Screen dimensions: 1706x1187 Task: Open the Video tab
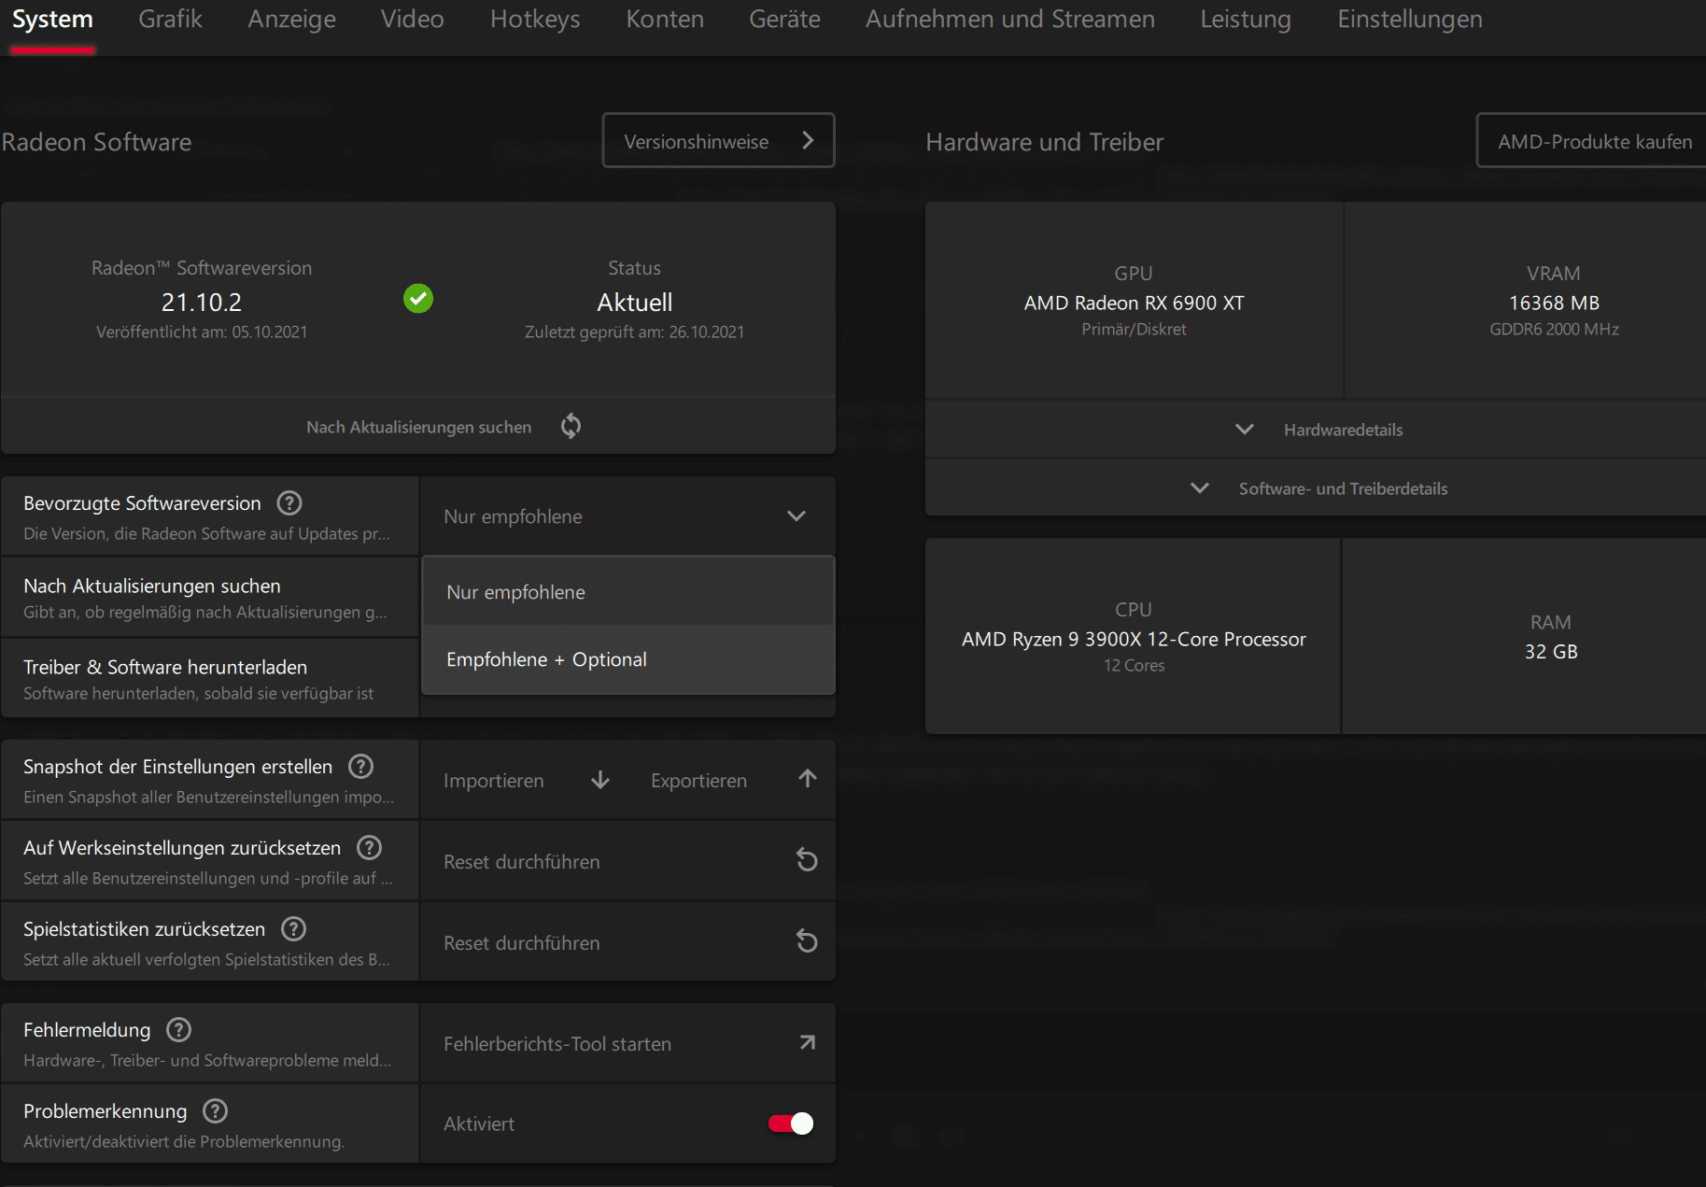pyautogui.click(x=412, y=20)
